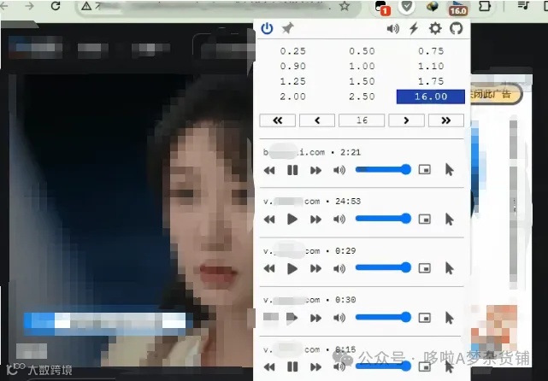
Task: Locate the 2:21 video with pointer icon
Action: pos(450,170)
